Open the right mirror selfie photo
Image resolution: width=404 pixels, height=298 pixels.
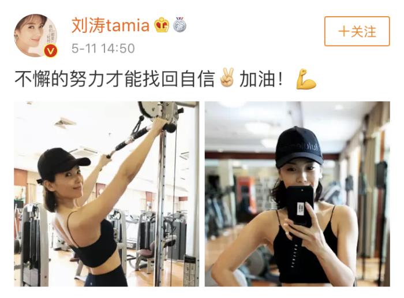(x=297, y=194)
